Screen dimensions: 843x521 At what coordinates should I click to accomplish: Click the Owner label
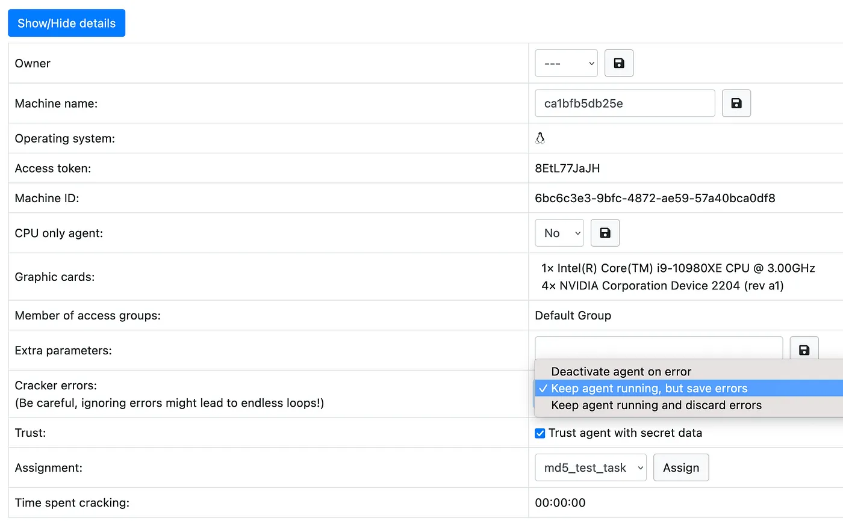point(33,63)
